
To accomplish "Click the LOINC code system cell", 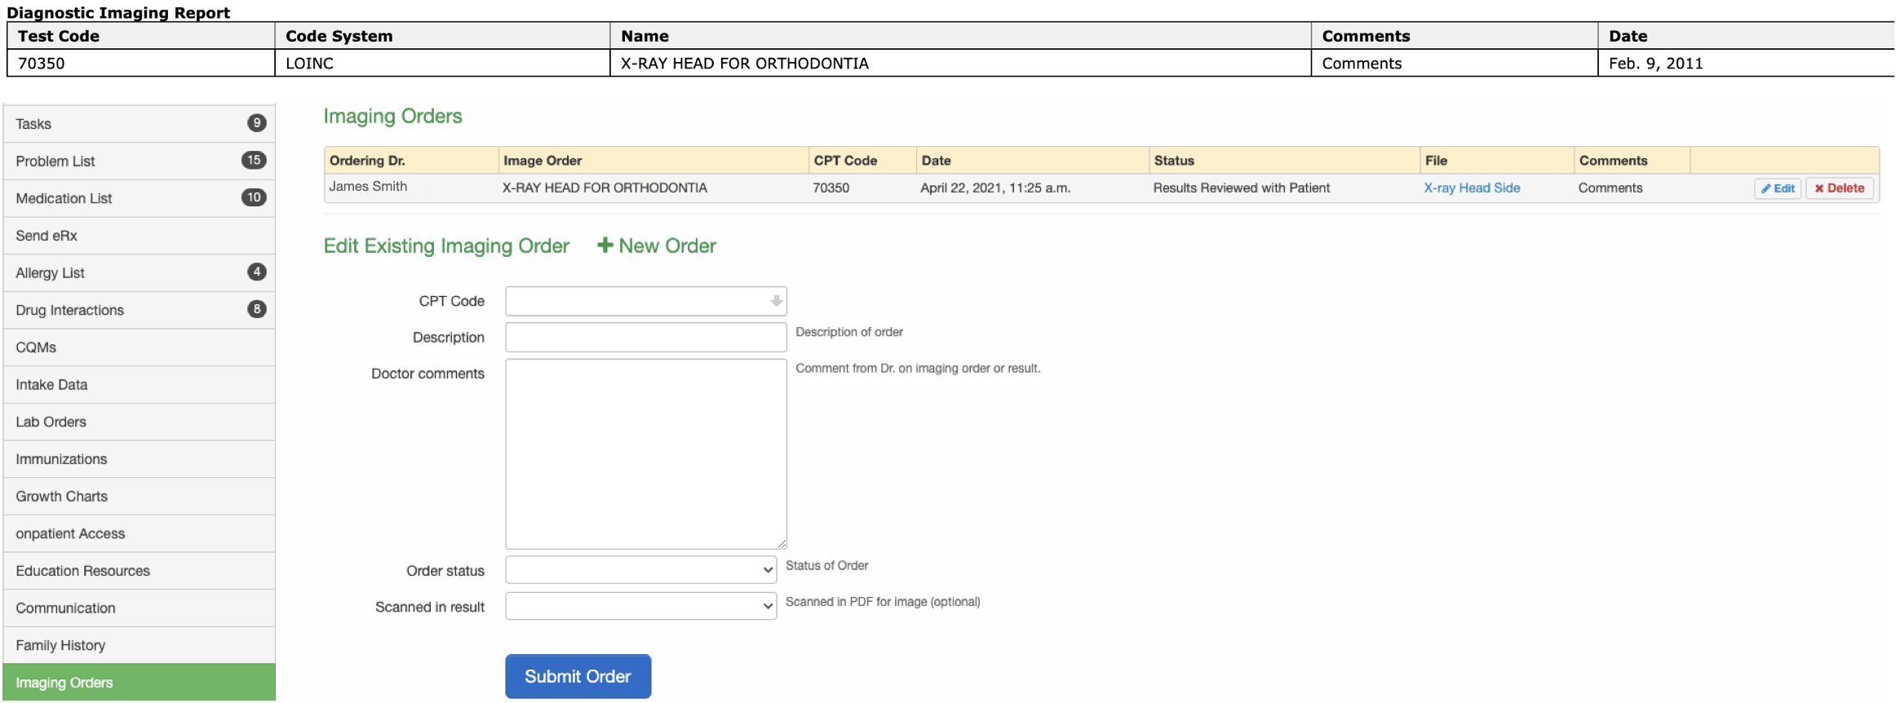I will click(442, 63).
